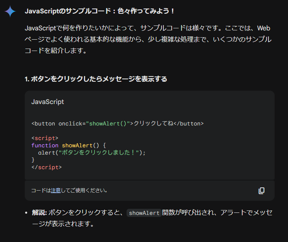The image size is (288, 242).
Task: Click the heading 1. ボタンをクリックしたらメッセージを表示する
Action: pos(96,79)
